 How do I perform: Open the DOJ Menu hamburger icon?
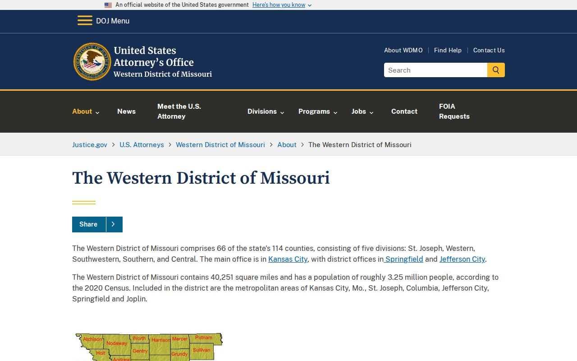tap(85, 21)
